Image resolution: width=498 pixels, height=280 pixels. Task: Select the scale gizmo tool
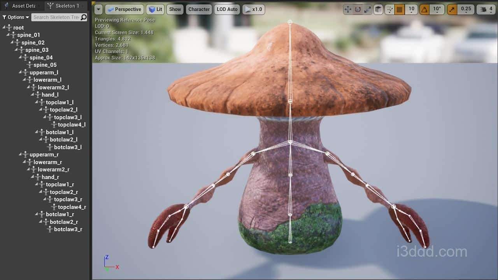point(367,9)
